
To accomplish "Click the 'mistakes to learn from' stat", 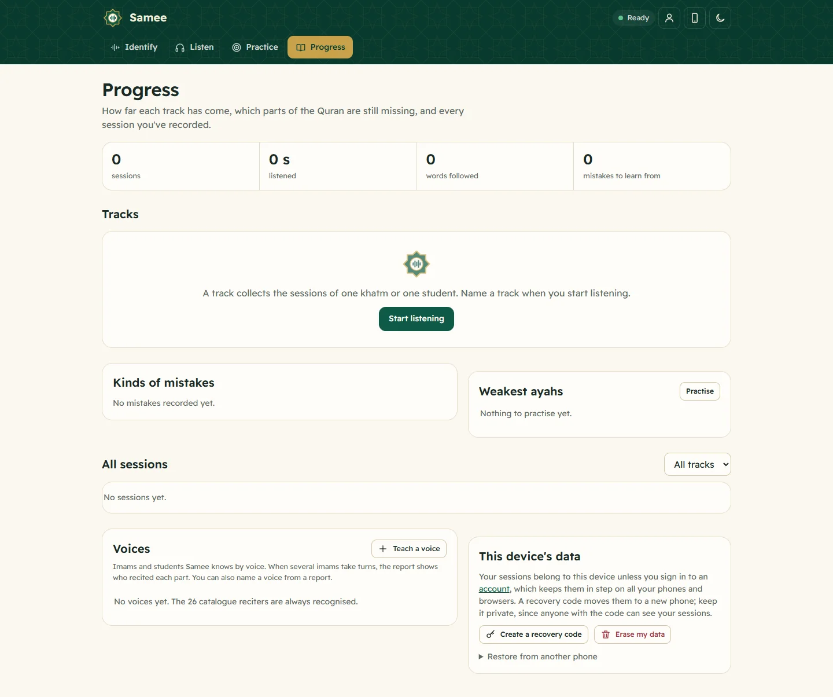I will (652, 166).
